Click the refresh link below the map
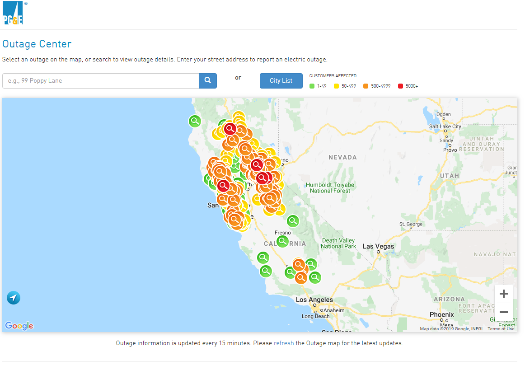 pyautogui.click(x=284, y=343)
